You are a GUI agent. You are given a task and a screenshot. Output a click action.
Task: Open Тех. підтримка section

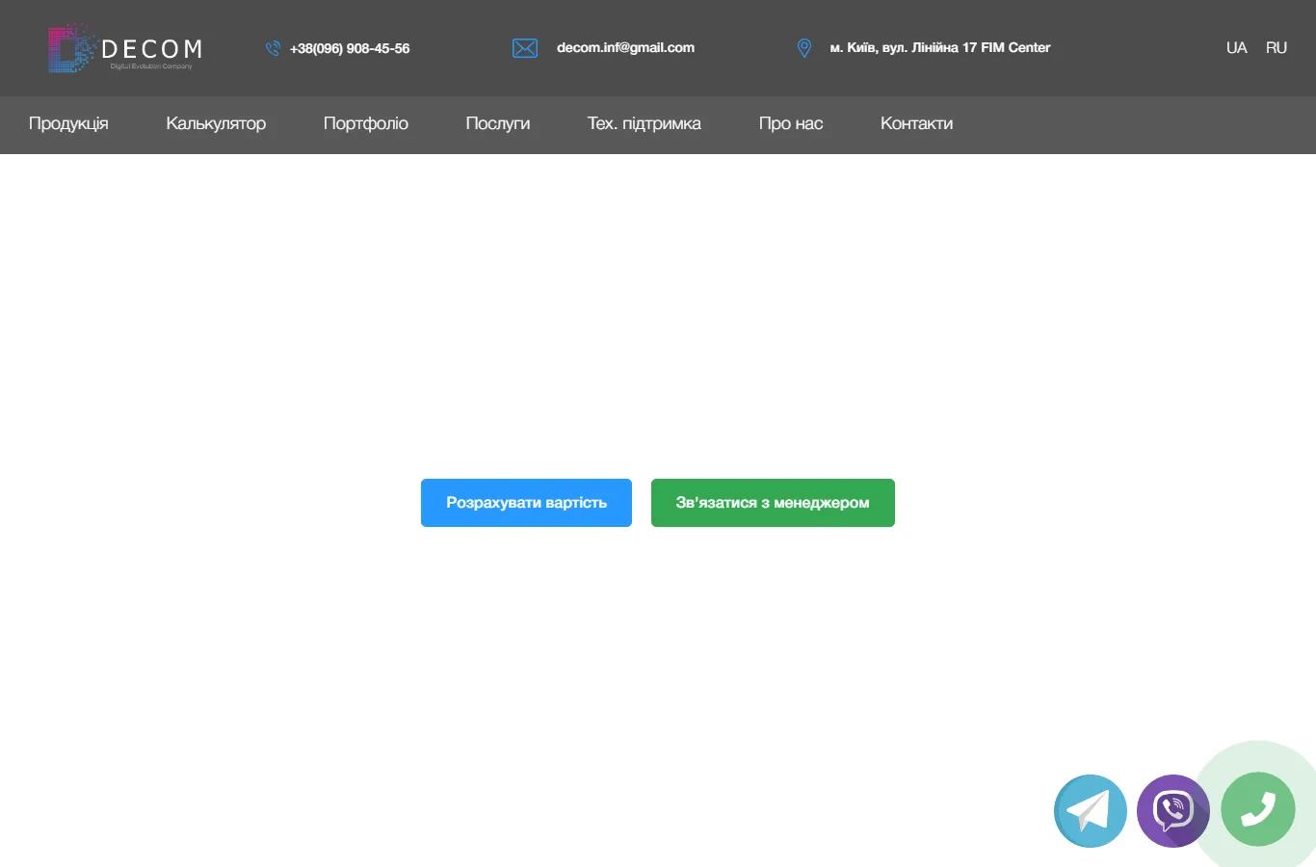pyautogui.click(x=645, y=123)
